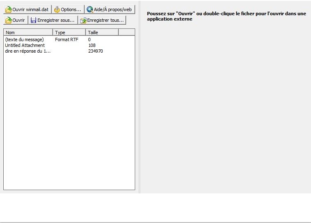Click the Enregistrer tous save-all icon

coord(83,20)
